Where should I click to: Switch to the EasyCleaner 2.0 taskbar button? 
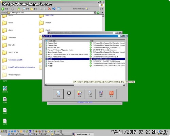coord(83,134)
